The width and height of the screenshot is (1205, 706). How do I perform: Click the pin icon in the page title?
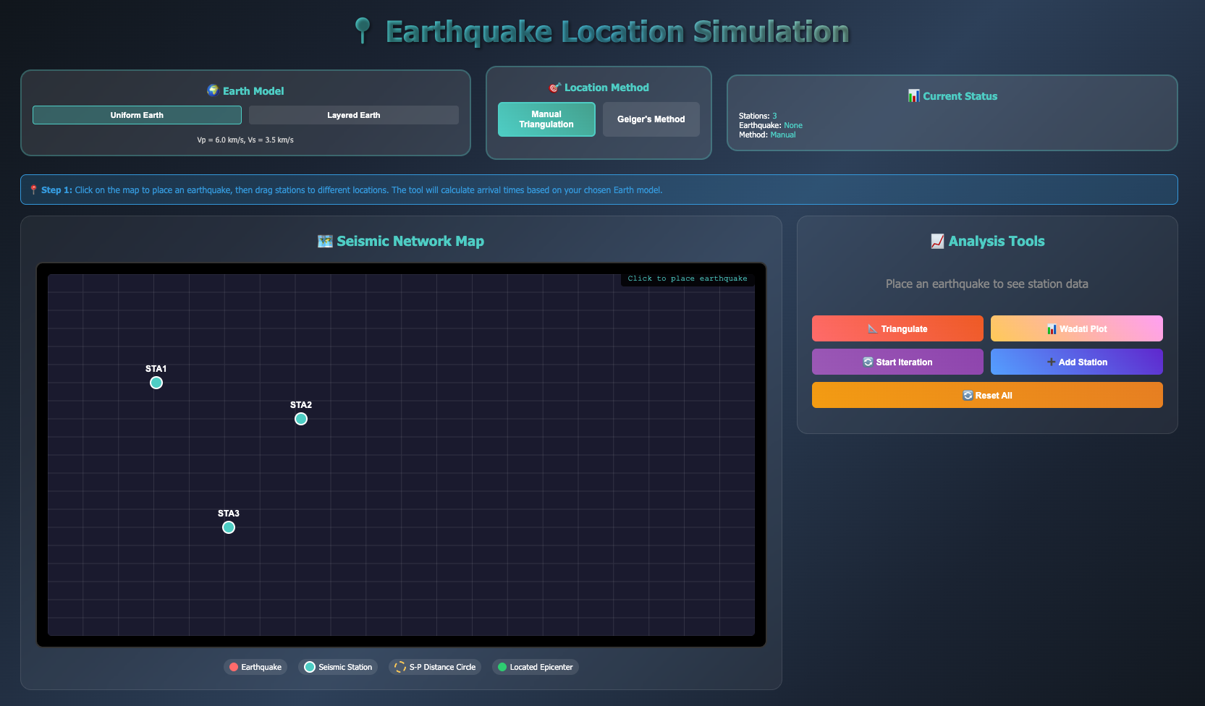(x=360, y=30)
